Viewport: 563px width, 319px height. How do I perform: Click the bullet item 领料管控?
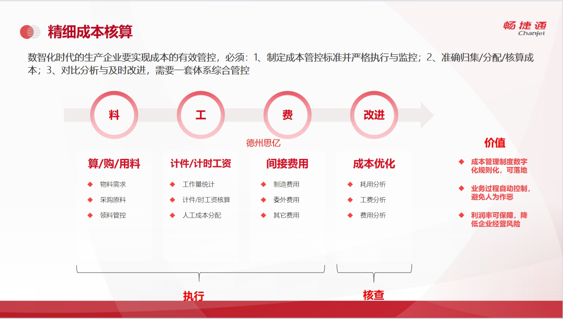(113, 216)
